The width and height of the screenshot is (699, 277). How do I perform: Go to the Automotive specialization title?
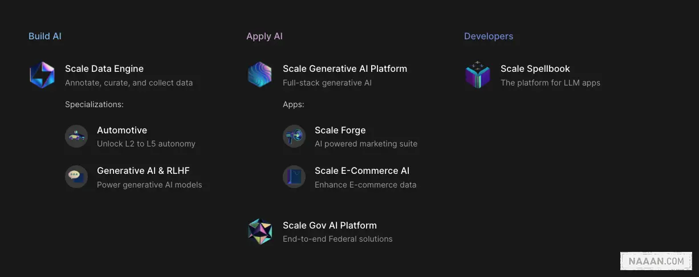(122, 131)
